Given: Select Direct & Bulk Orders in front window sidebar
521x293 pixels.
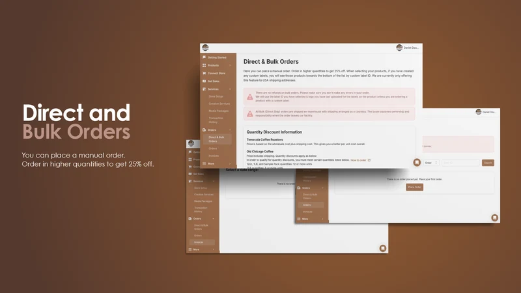Looking at the screenshot, I should click(x=218, y=139).
